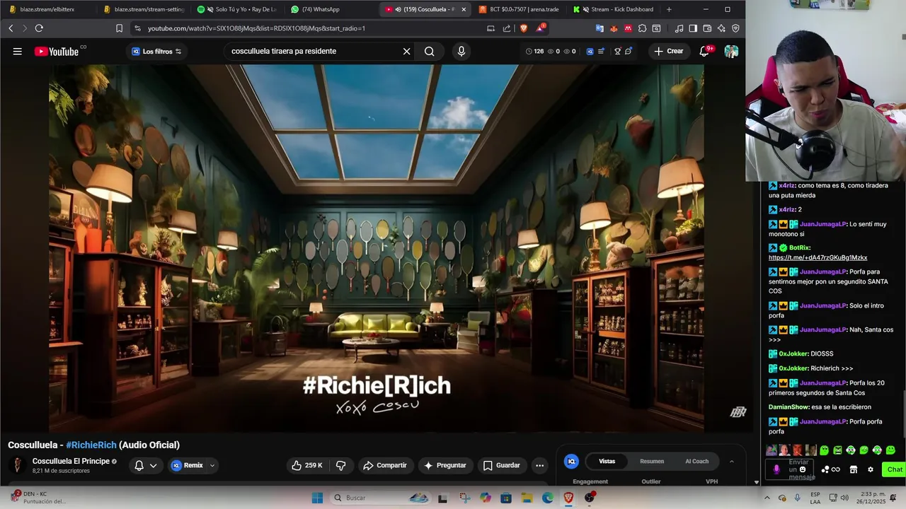The height and width of the screenshot is (509, 906).
Task: Run search with the magnifier button
Action: click(x=430, y=51)
